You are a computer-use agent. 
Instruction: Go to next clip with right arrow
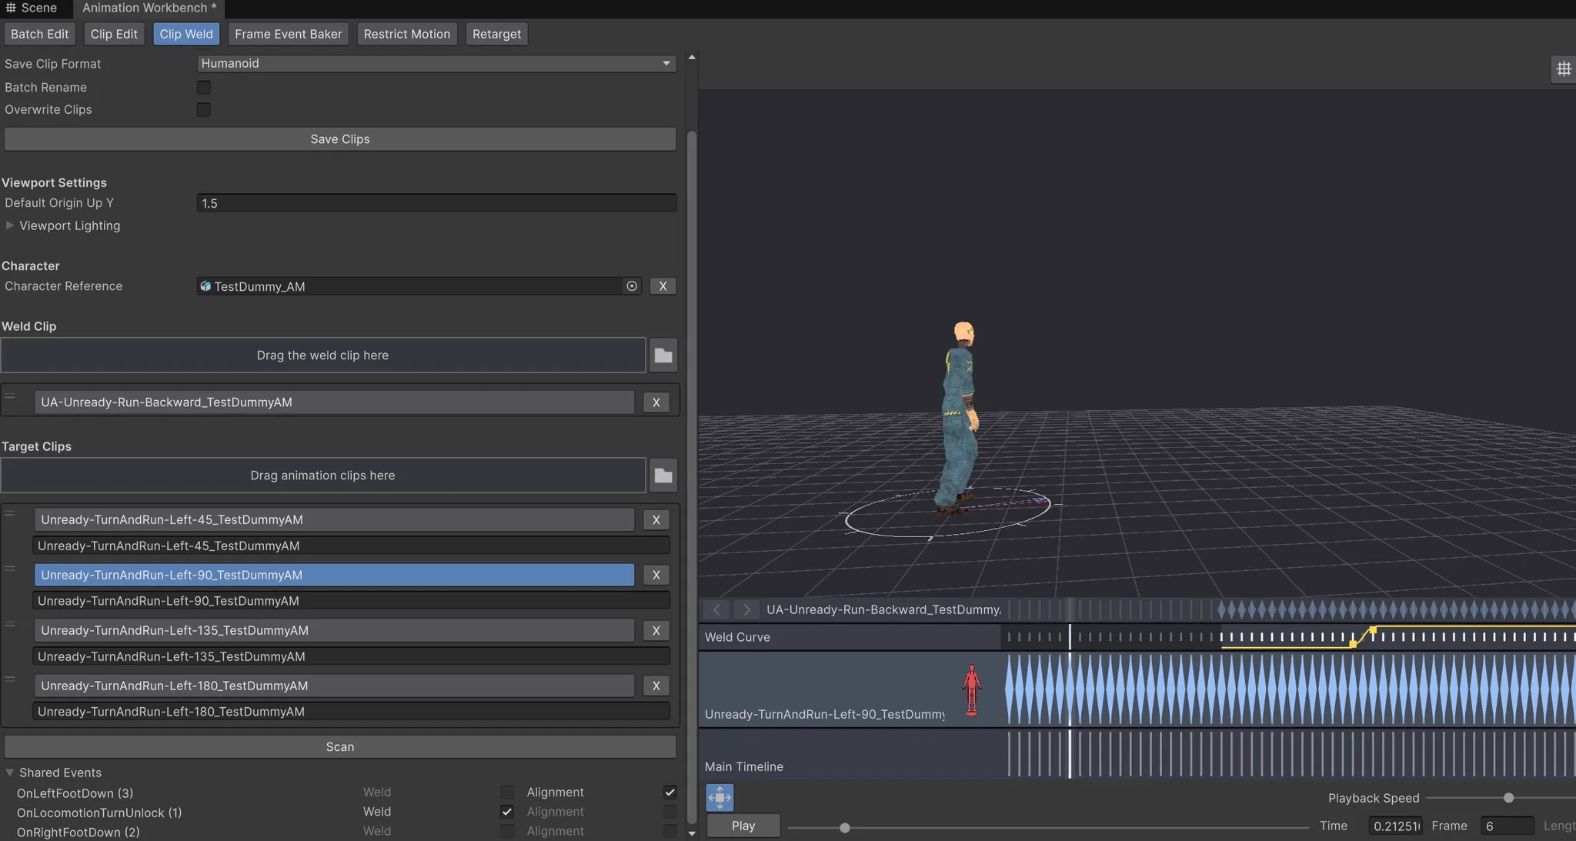pyautogui.click(x=746, y=610)
